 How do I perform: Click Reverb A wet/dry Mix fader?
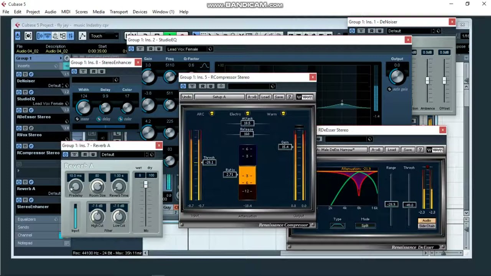[x=146, y=184]
